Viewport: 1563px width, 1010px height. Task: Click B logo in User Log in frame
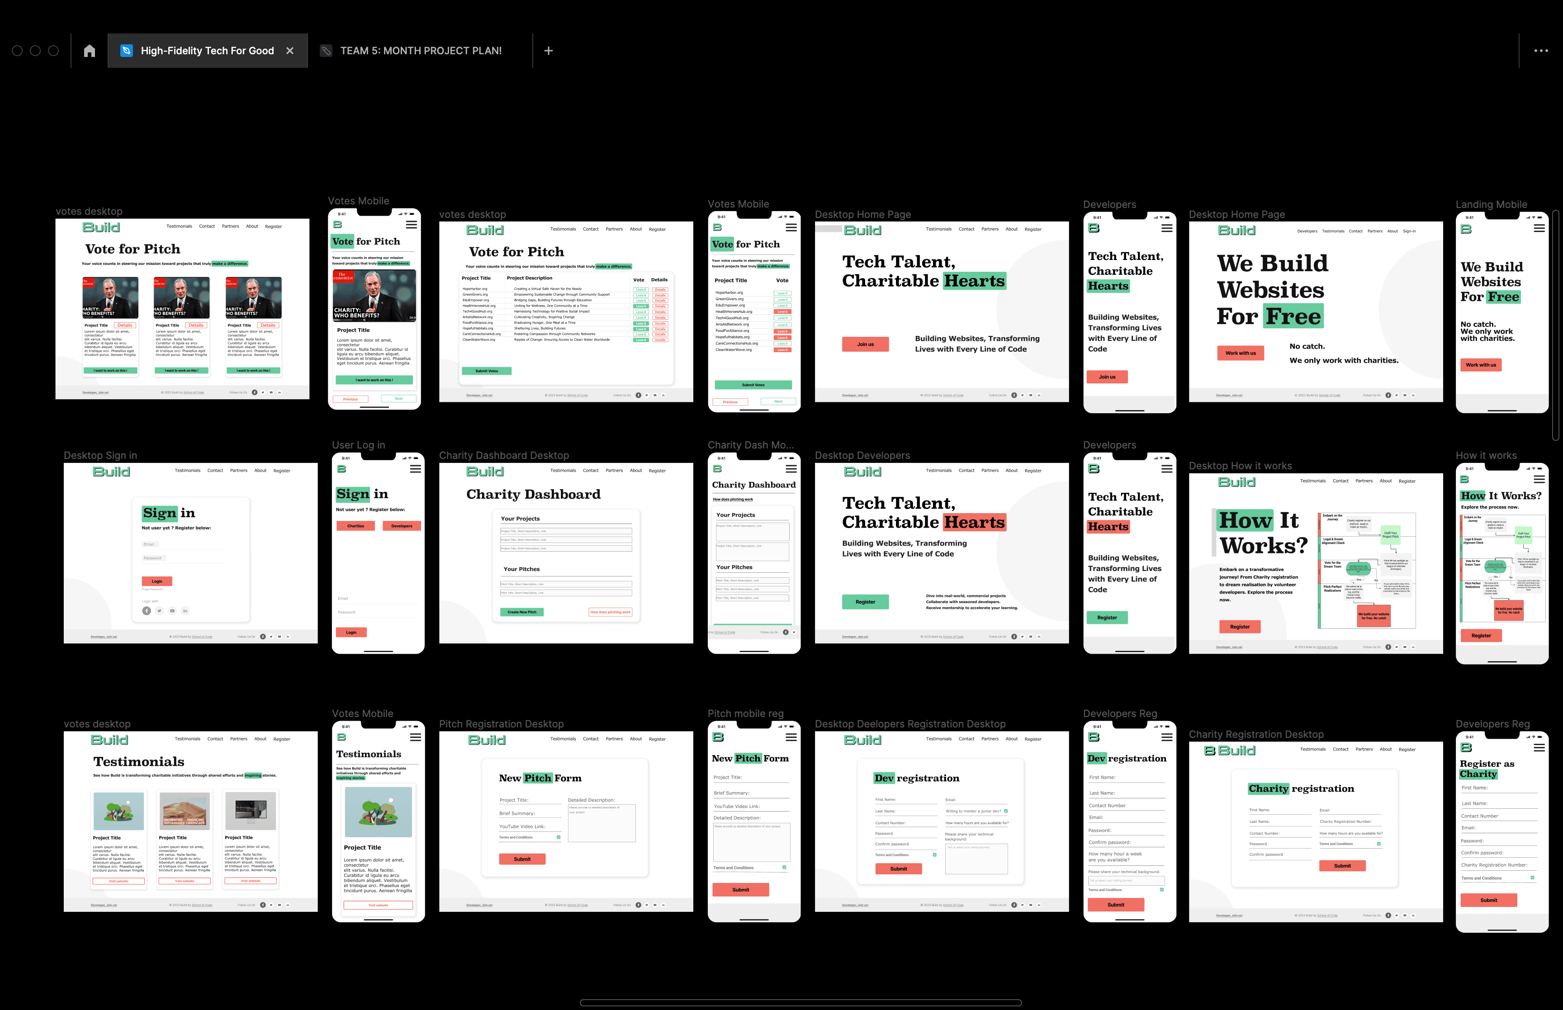coord(341,469)
